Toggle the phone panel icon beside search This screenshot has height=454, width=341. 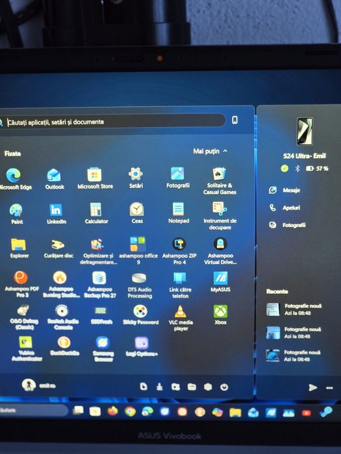pos(234,120)
